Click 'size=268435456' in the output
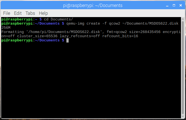Screen dimensions: 186x120 tap(145, 32)
